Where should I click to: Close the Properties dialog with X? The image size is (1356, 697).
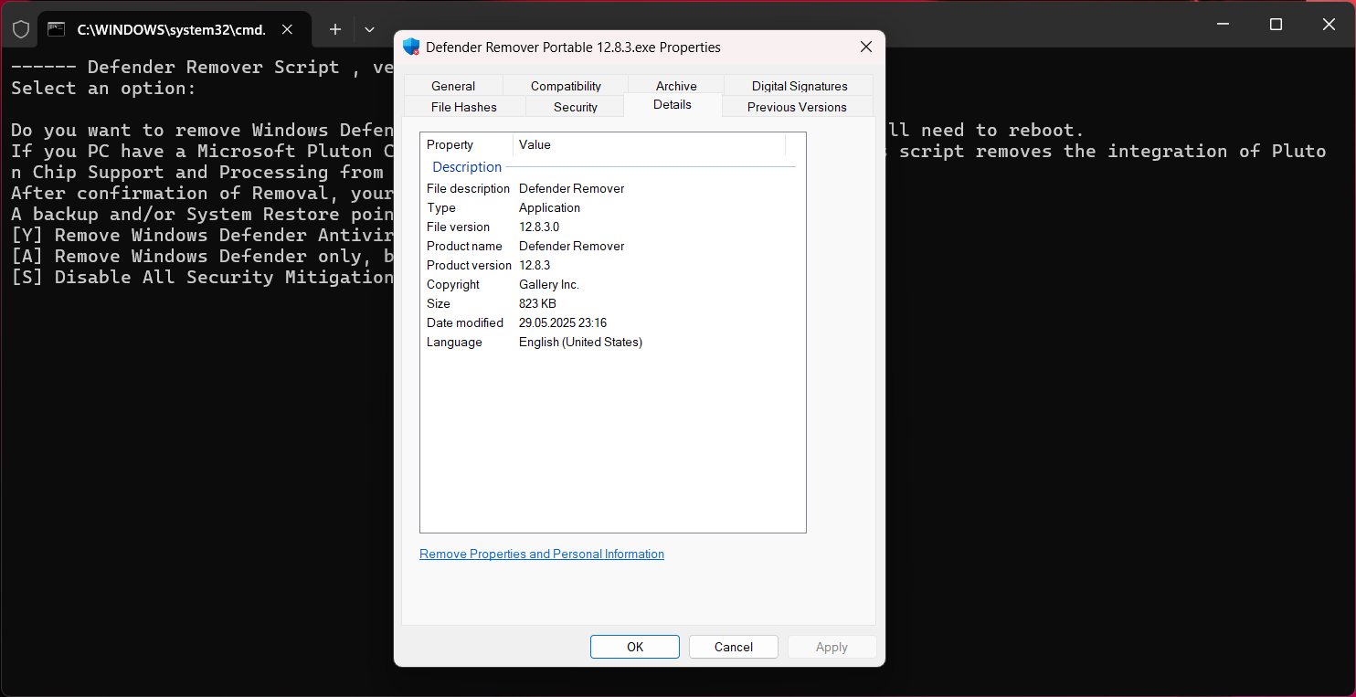(865, 47)
